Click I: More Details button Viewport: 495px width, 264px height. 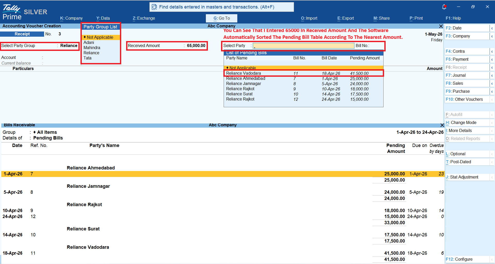point(467,131)
